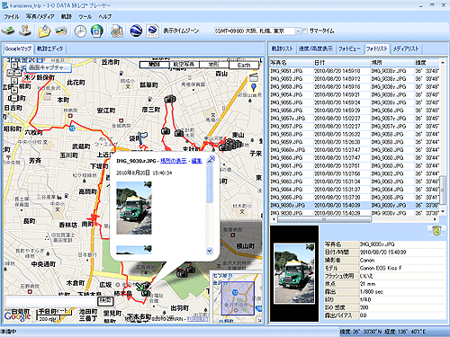This screenshot has height=337, width=450.
Task: Select the IMG_9056.JPG row
Action: (354, 111)
